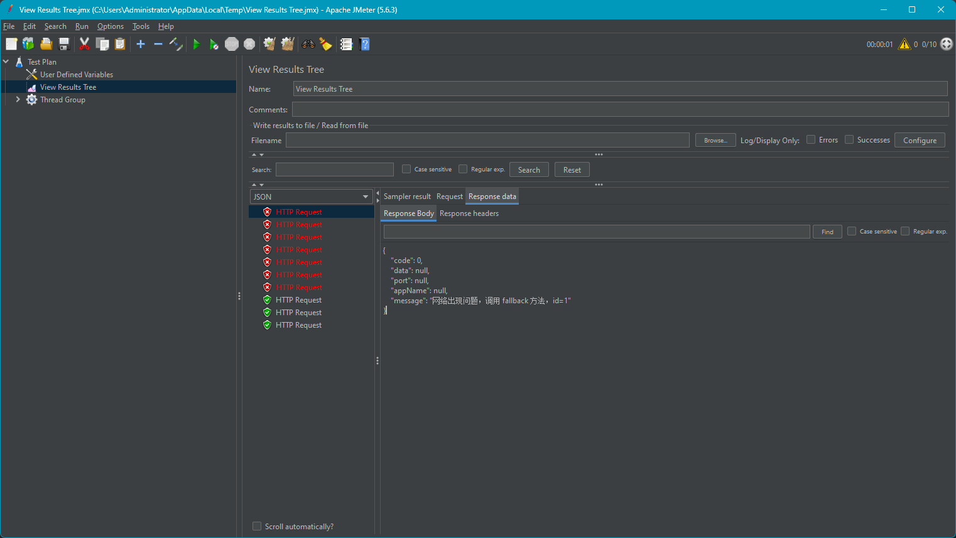The height and width of the screenshot is (538, 956).
Task: Open the Tools menu
Action: [141, 26]
